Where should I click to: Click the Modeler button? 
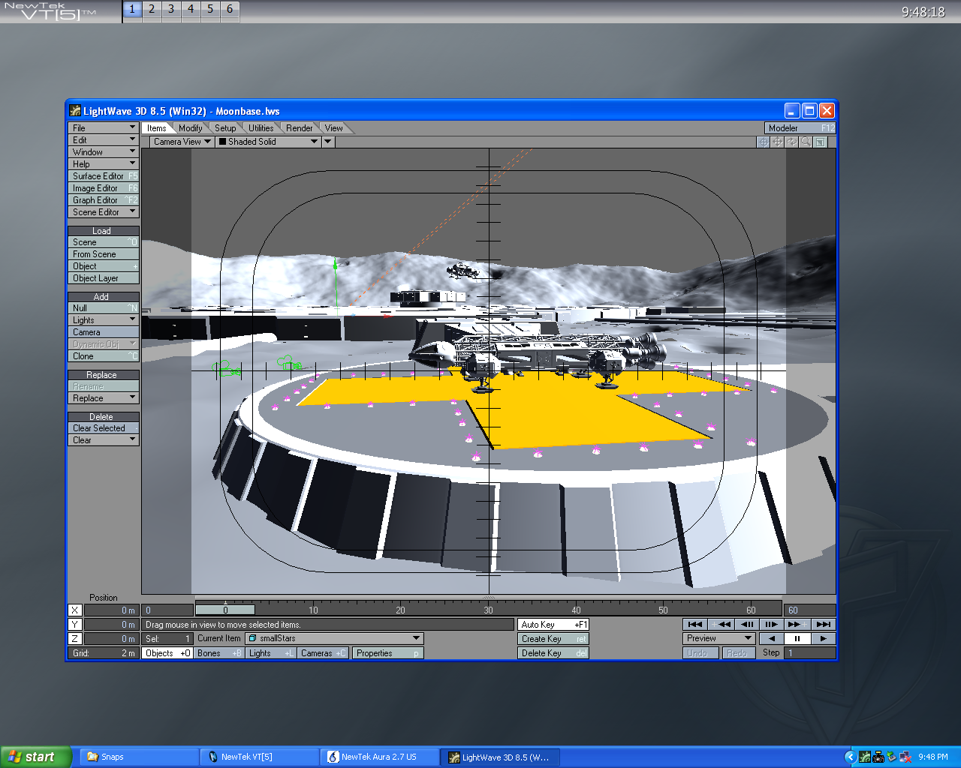tap(800, 128)
